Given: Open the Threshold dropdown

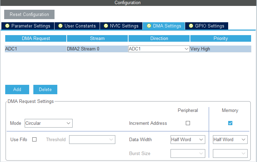Looking at the screenshot, I should (92, 139).
